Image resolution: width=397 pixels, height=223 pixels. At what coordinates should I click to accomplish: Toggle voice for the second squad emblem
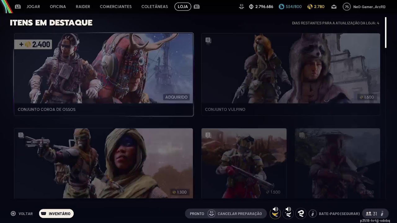tap(288, 213)
